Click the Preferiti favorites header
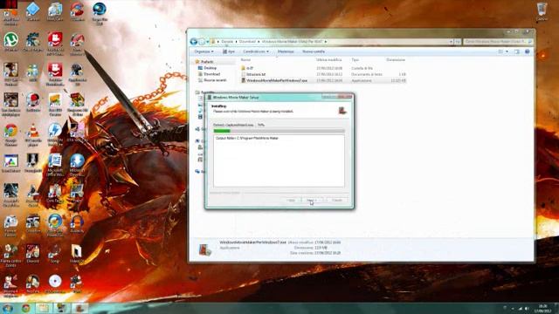This screenshot has width=559, height=314. pos(206,62)
